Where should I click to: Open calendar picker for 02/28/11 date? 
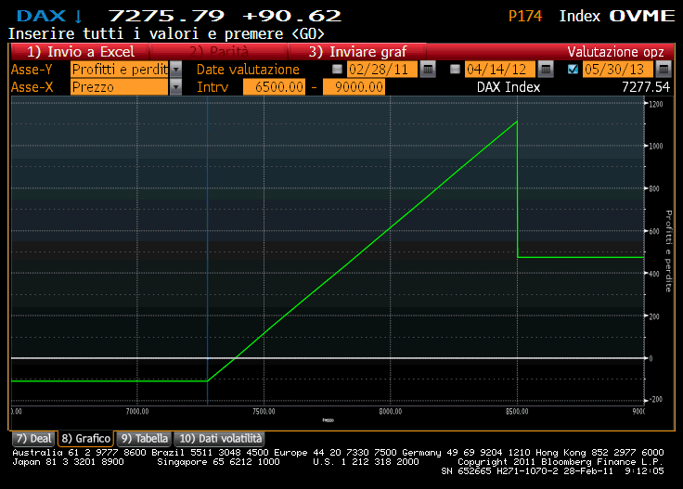[x=428, y=70]
